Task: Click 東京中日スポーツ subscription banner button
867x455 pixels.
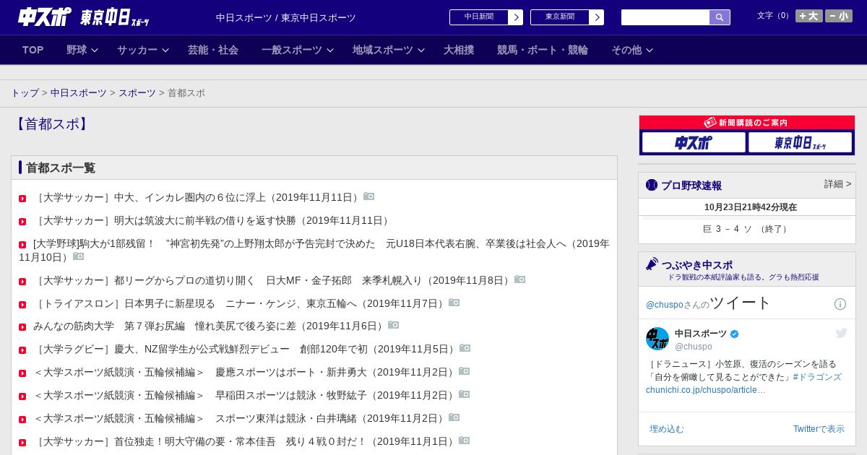Action: [x=800, y=142]
